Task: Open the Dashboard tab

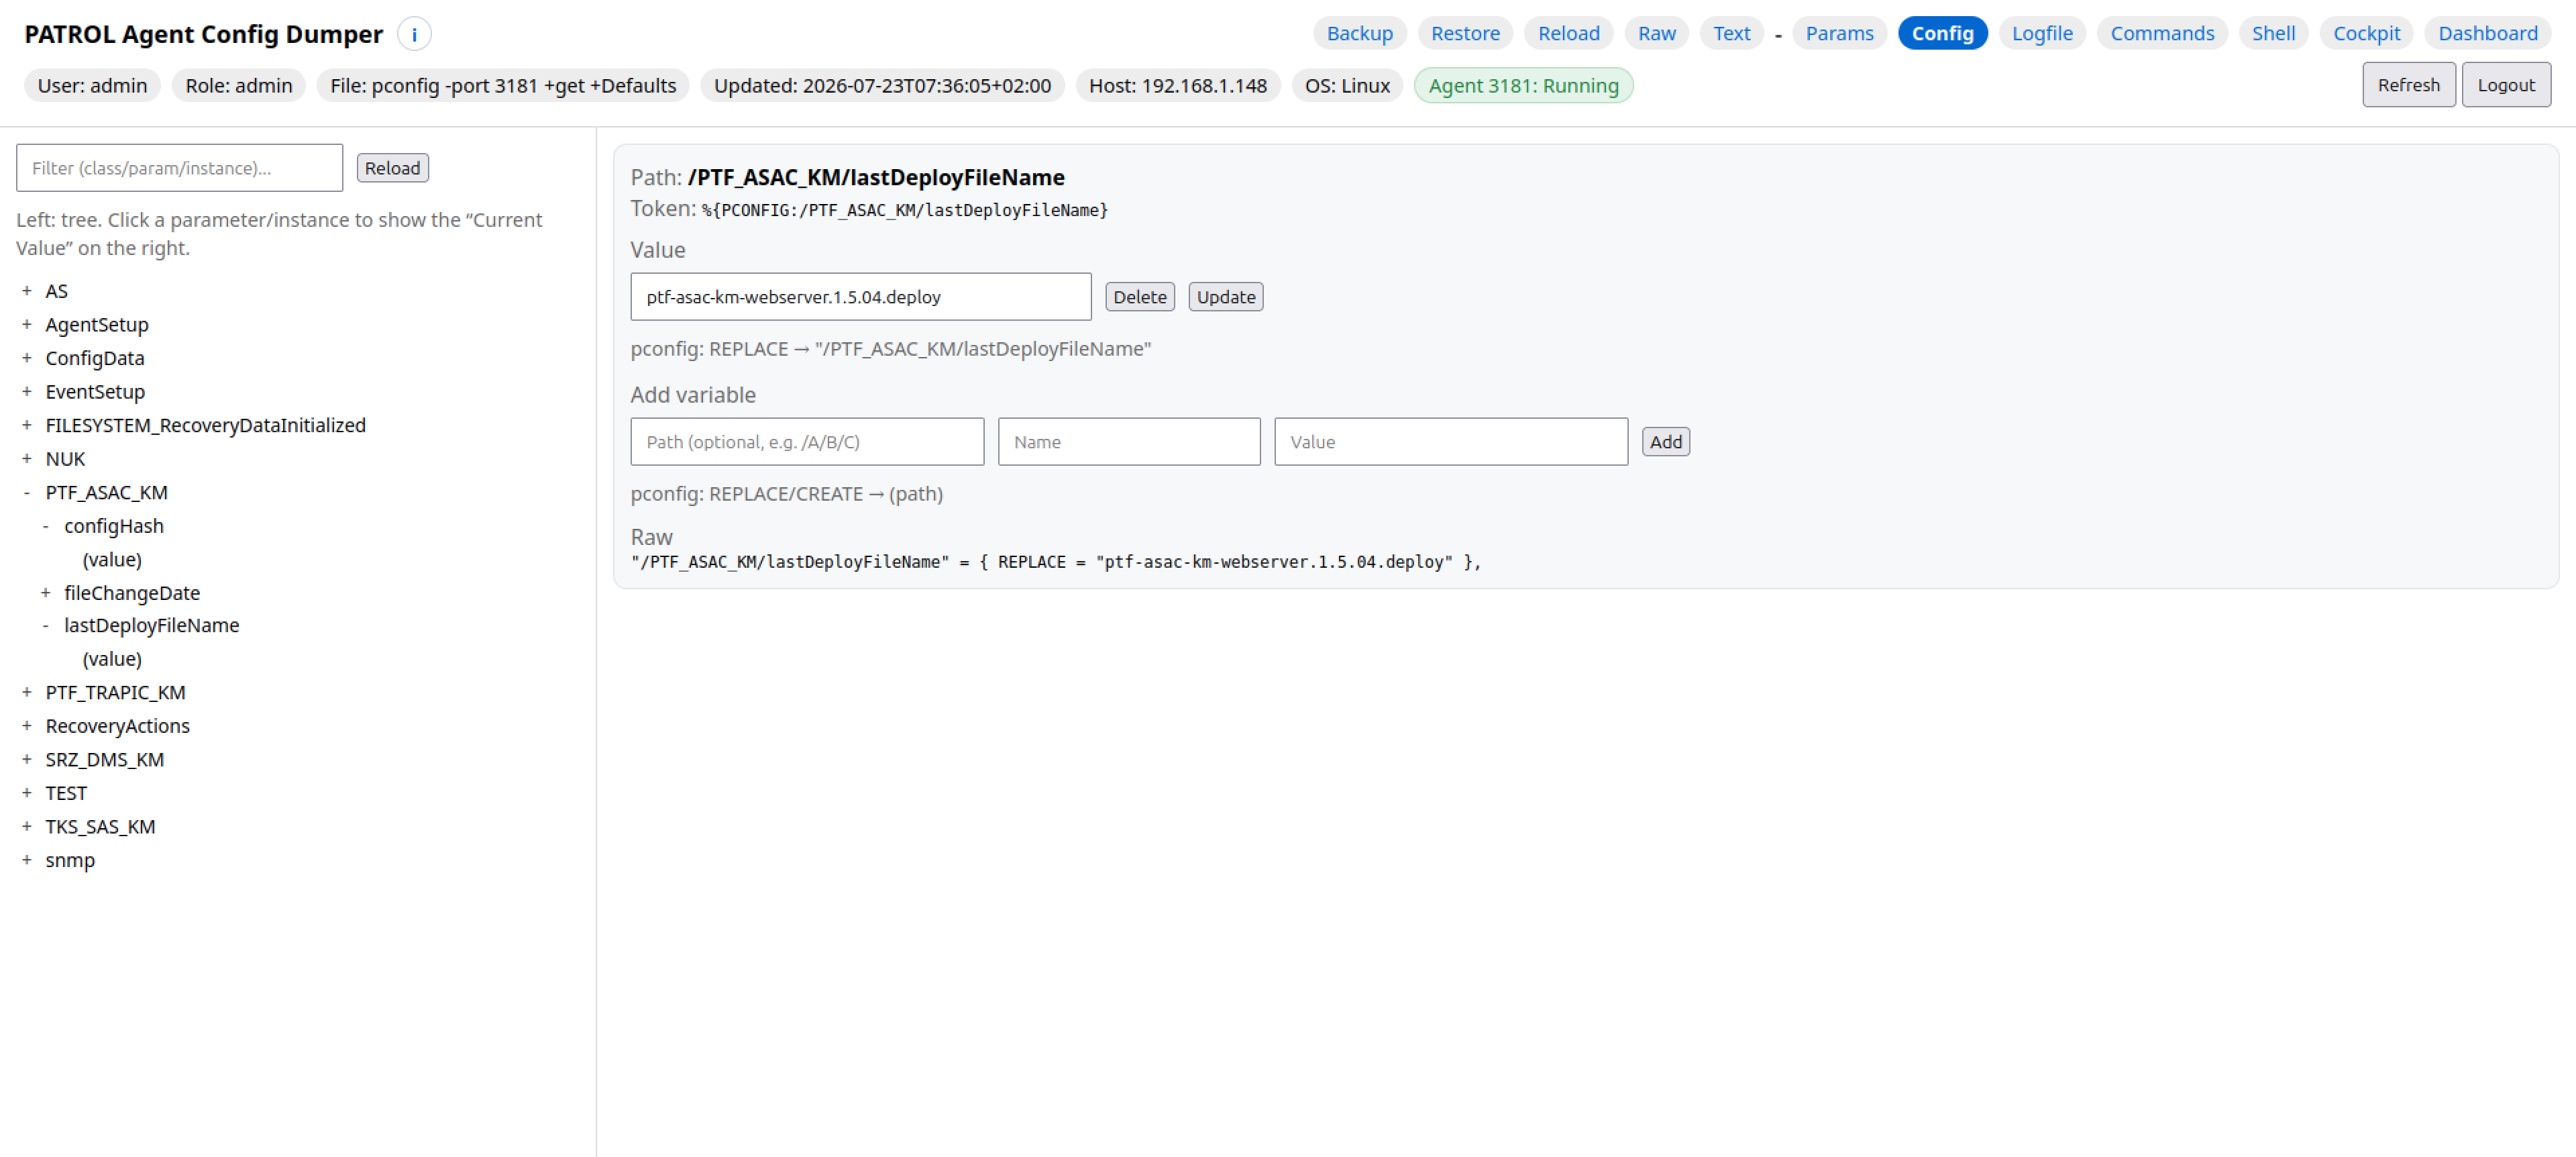Action: [2487, 33]
